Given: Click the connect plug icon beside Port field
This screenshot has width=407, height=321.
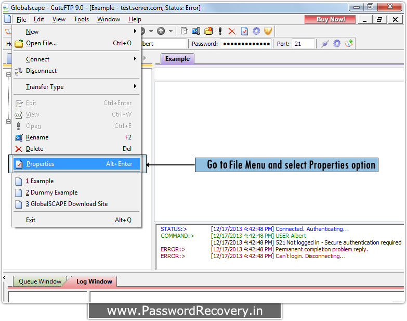Looking at the screenshot, I should click(325, 44).
